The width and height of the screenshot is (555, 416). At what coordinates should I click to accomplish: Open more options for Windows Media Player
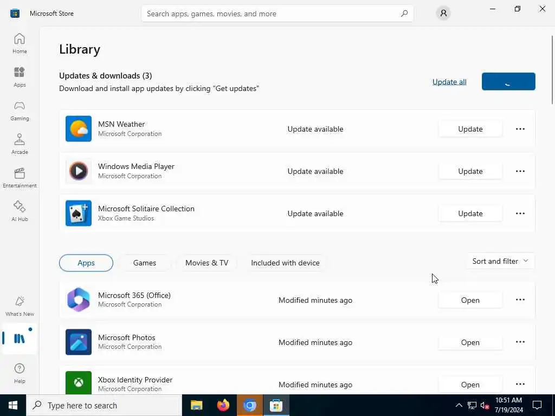520,171
